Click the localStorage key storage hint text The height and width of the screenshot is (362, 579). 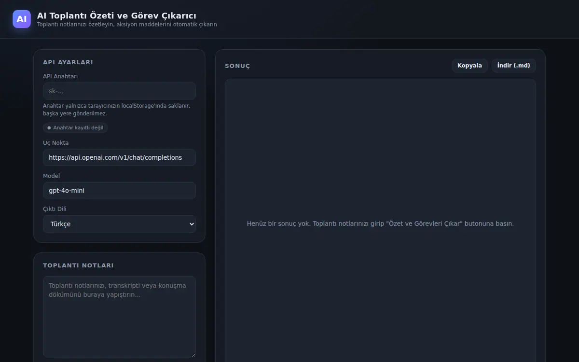116,110
